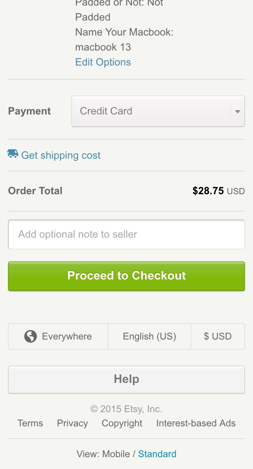Open the English (US) language selector
This screenshot has width=253, height=469.
pos(149,336)
